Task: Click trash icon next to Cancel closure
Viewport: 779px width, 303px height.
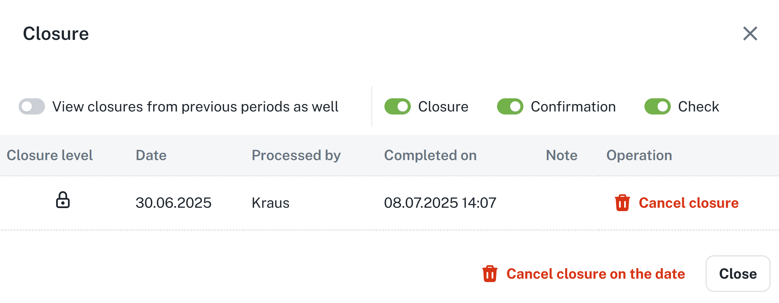Action: (622, 203)
